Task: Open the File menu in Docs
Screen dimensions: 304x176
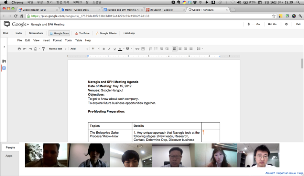Action: click(x=20, y=40)
